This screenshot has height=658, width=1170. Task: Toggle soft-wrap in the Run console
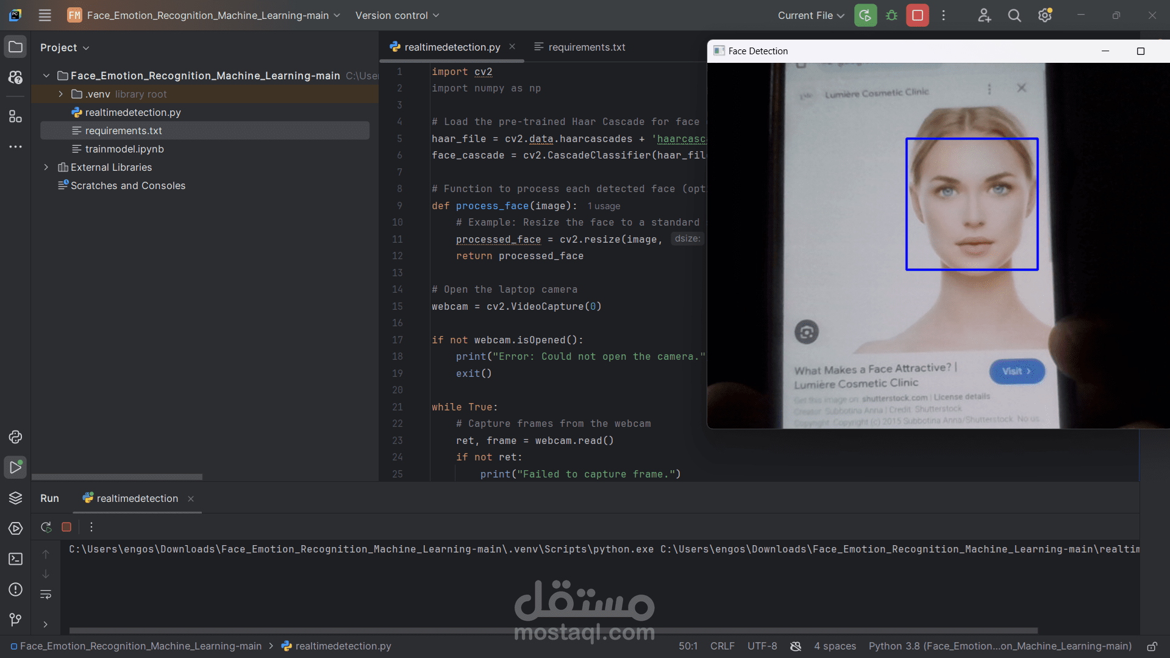(x=46, y=595)
